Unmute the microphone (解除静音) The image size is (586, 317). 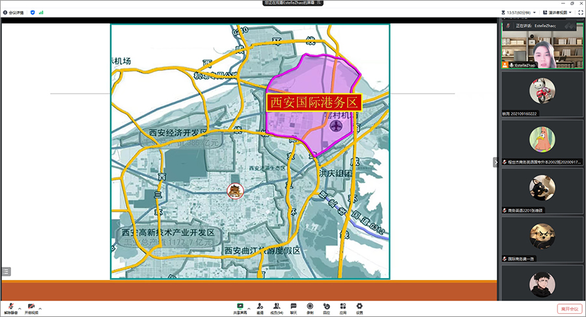[10, 307]
